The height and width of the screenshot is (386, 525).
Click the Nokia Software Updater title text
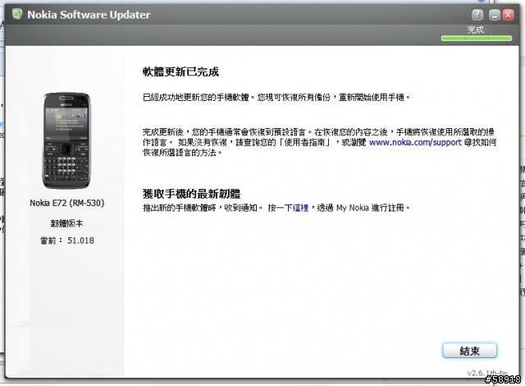point(89,15)
